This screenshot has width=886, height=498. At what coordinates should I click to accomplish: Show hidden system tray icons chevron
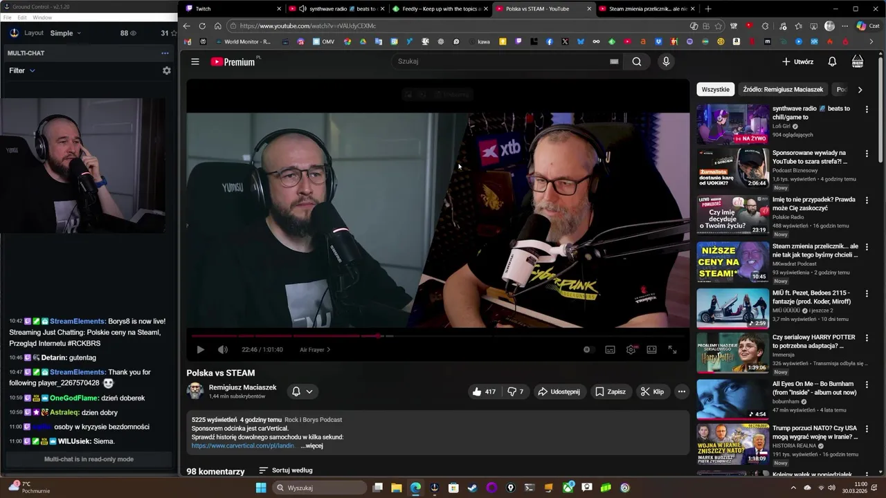(793, 488)
